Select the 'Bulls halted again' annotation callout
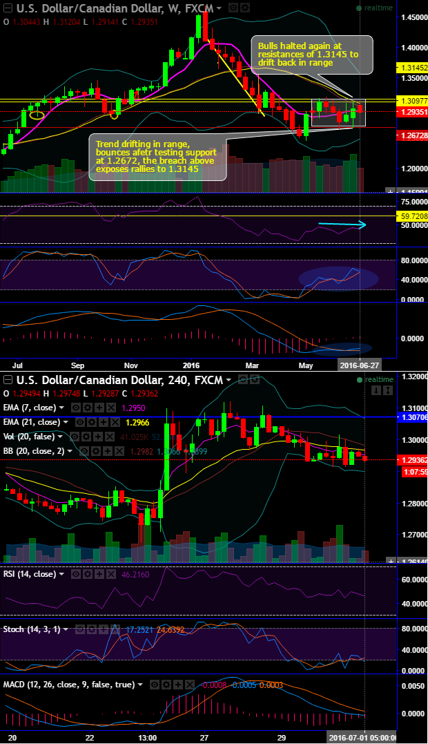Screen dimensions: 428x744 pos(311,54)
